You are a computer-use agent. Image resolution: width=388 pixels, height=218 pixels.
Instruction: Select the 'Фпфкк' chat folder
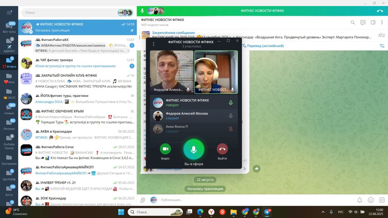(9, 62)
